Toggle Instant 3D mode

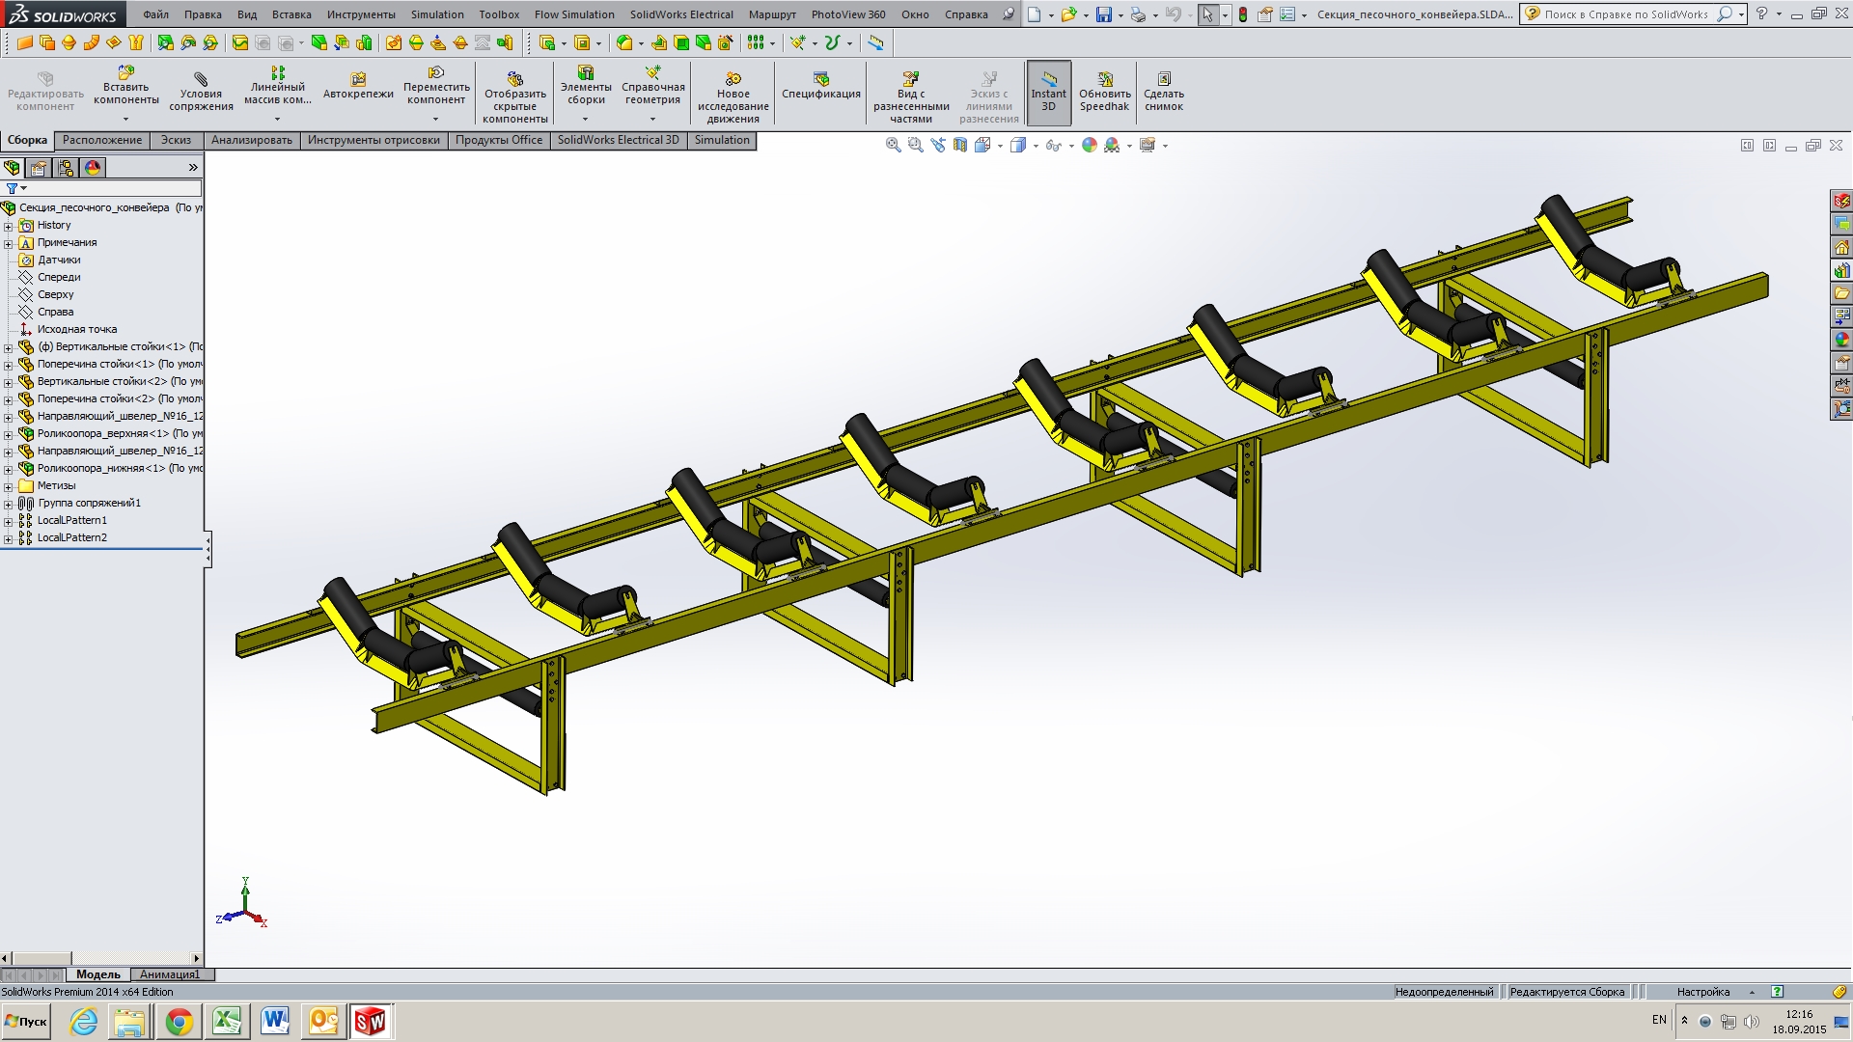[x=1049, y=93]
